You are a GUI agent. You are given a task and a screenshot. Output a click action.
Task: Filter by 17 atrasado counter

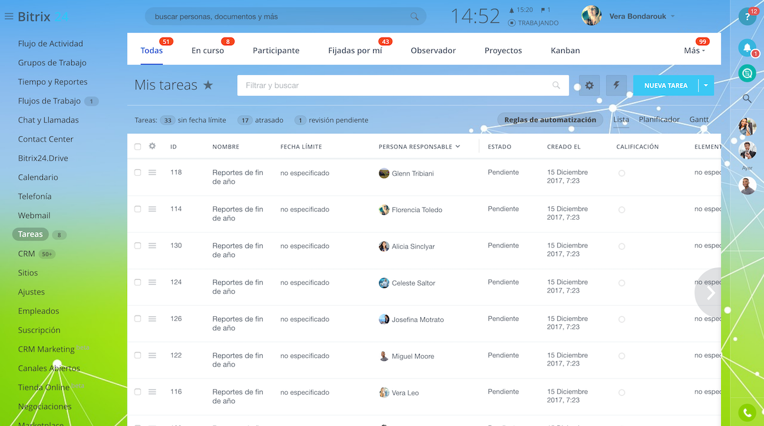(x=260, y=120)
